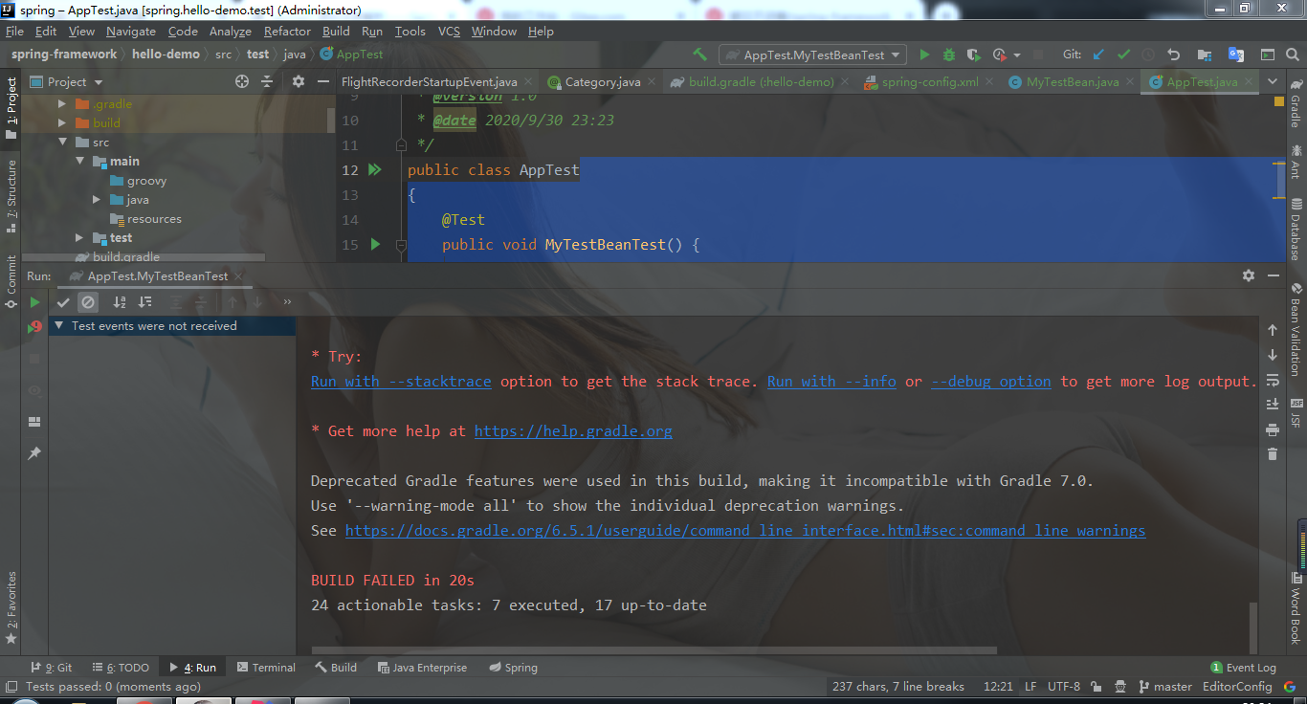Open the run configuration AppTest.MyTestBeanTest dropdown
1307x704 pixels.
(x=813, y=55)
